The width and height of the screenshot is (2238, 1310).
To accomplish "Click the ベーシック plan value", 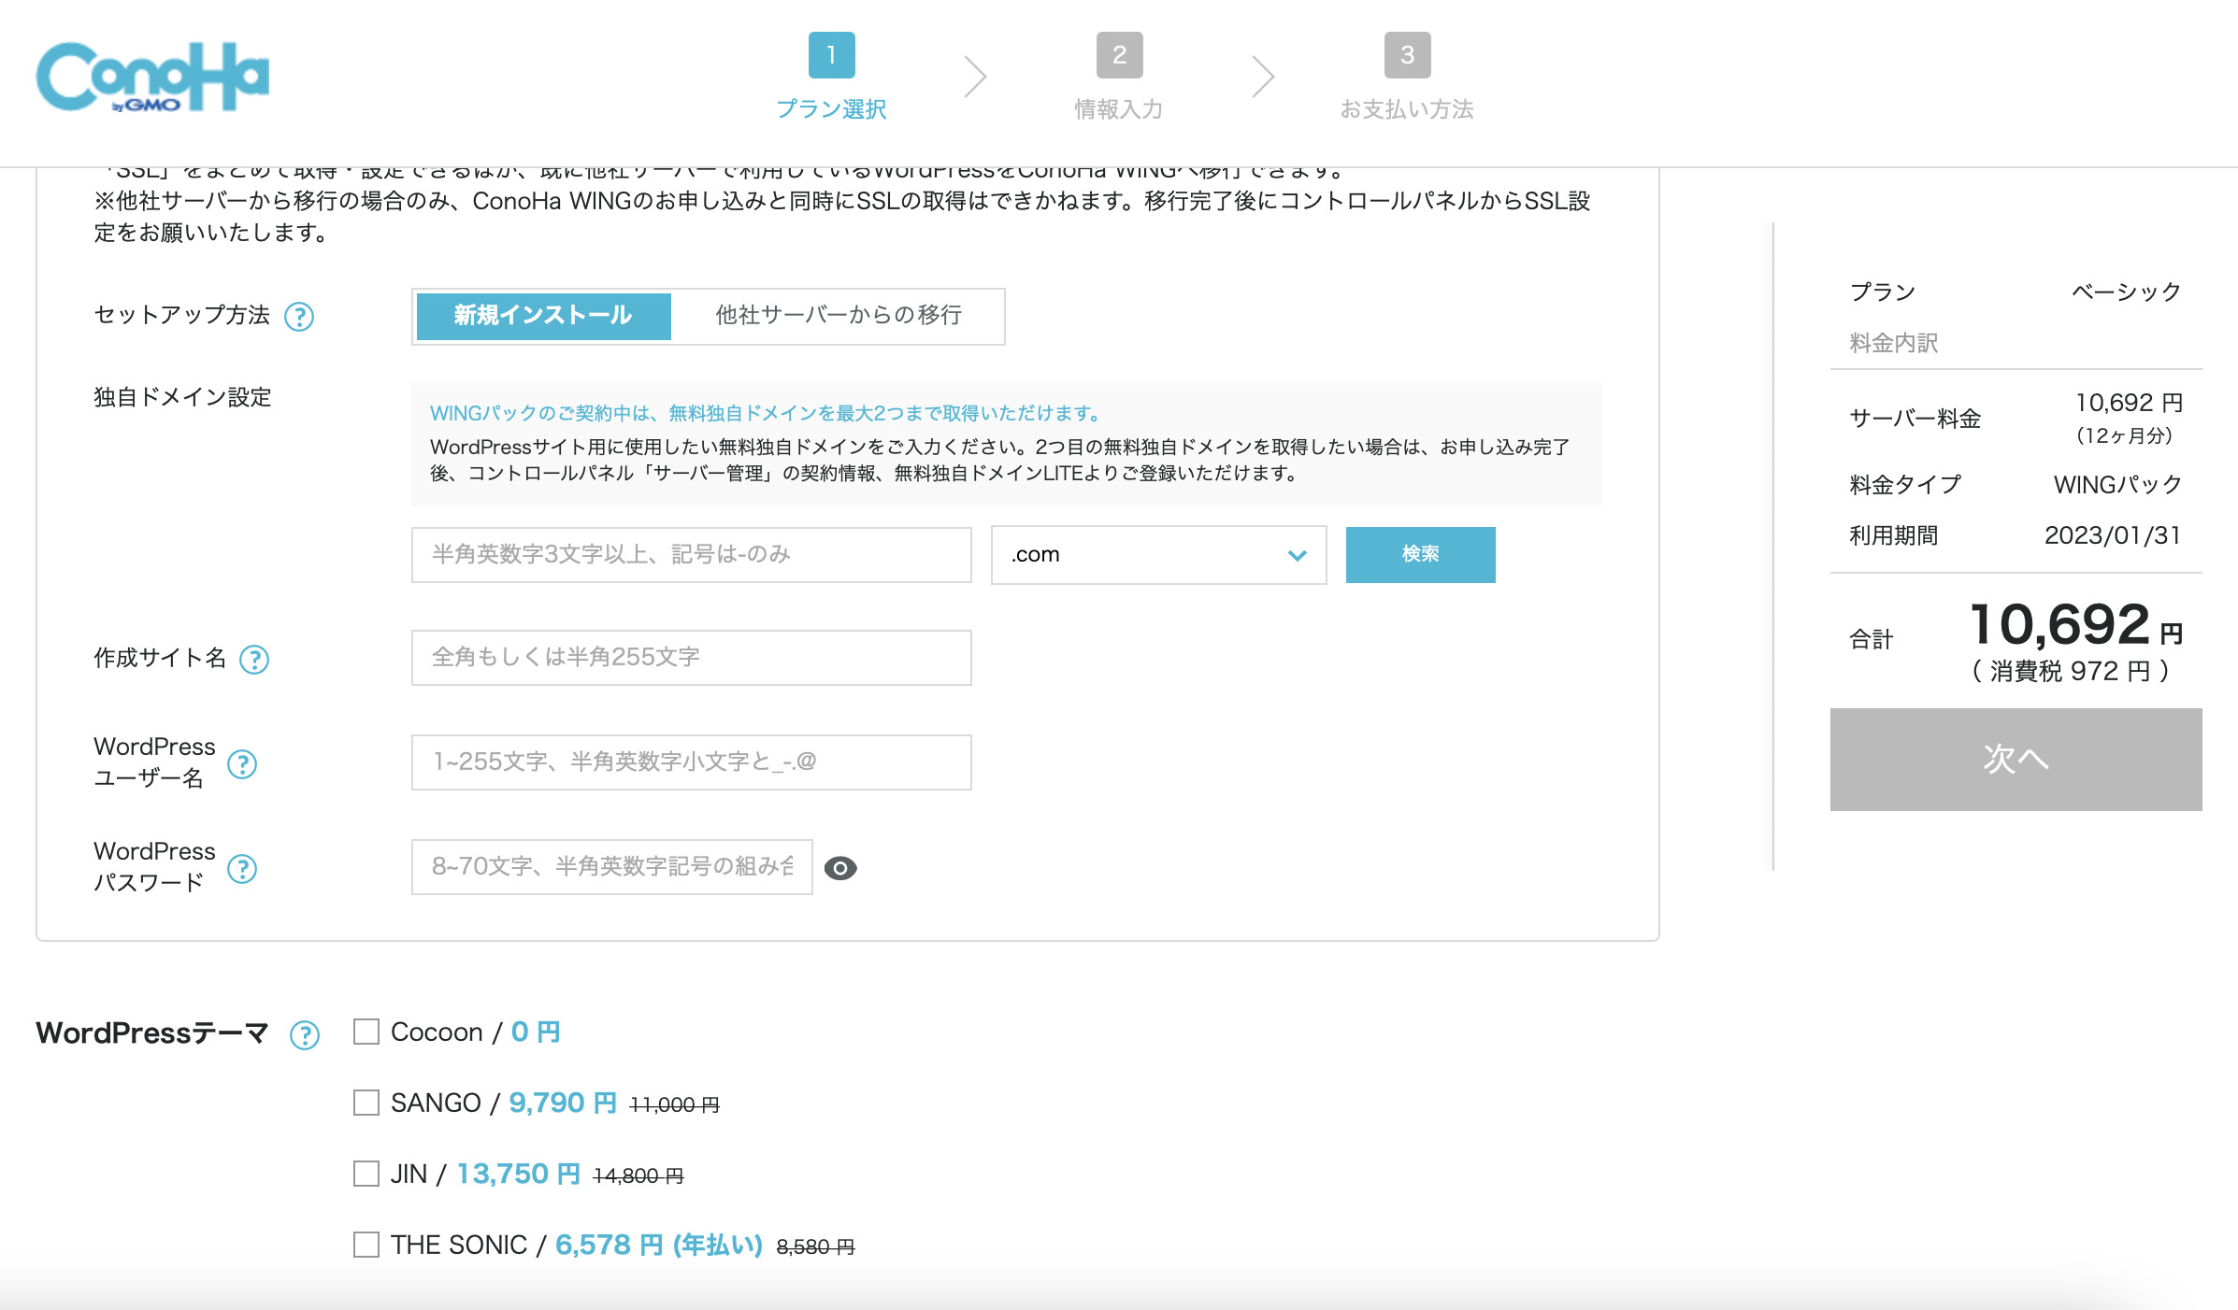I will [x=2127, y=292].
